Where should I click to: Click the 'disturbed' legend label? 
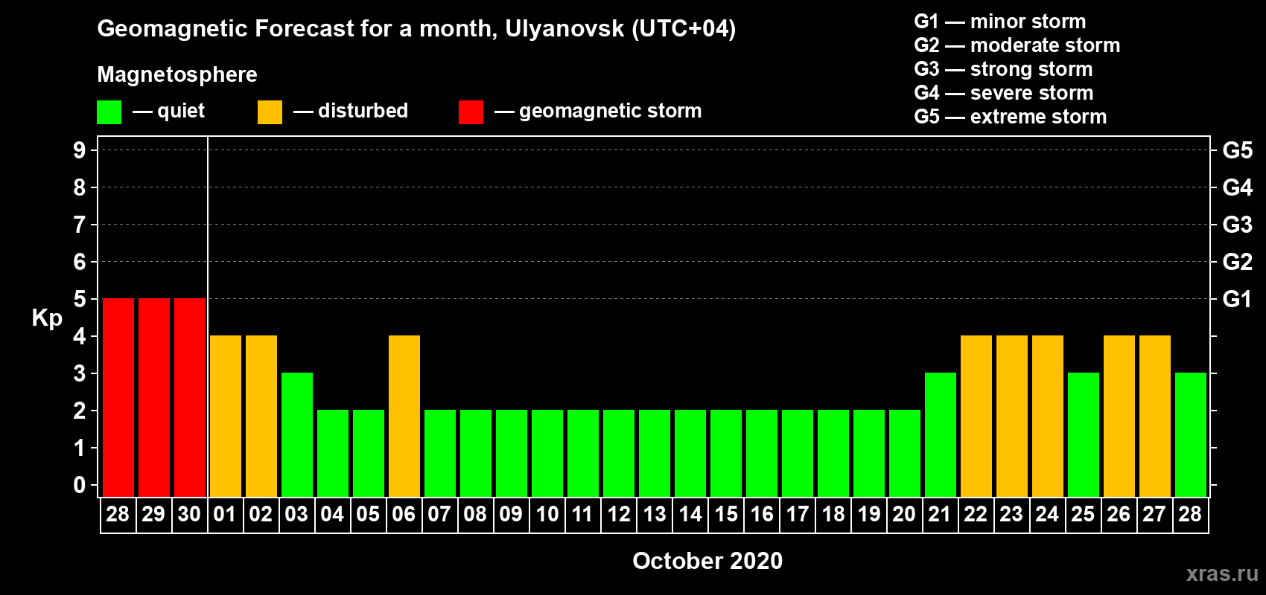363,111
